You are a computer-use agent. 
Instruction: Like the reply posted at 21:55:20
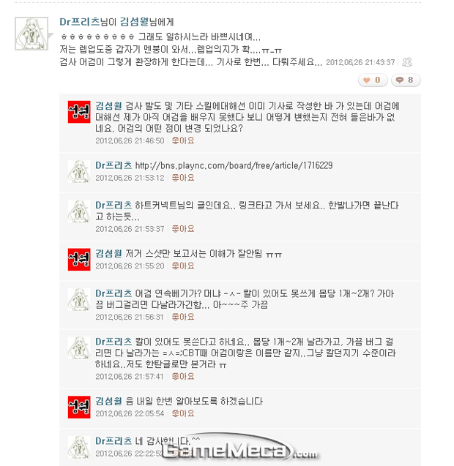(183, 266)
